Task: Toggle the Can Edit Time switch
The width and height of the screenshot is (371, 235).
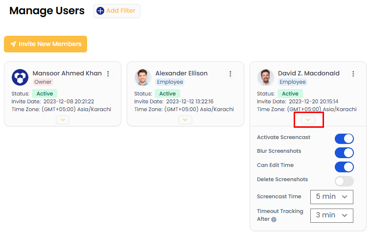Action: pos(344,167)
